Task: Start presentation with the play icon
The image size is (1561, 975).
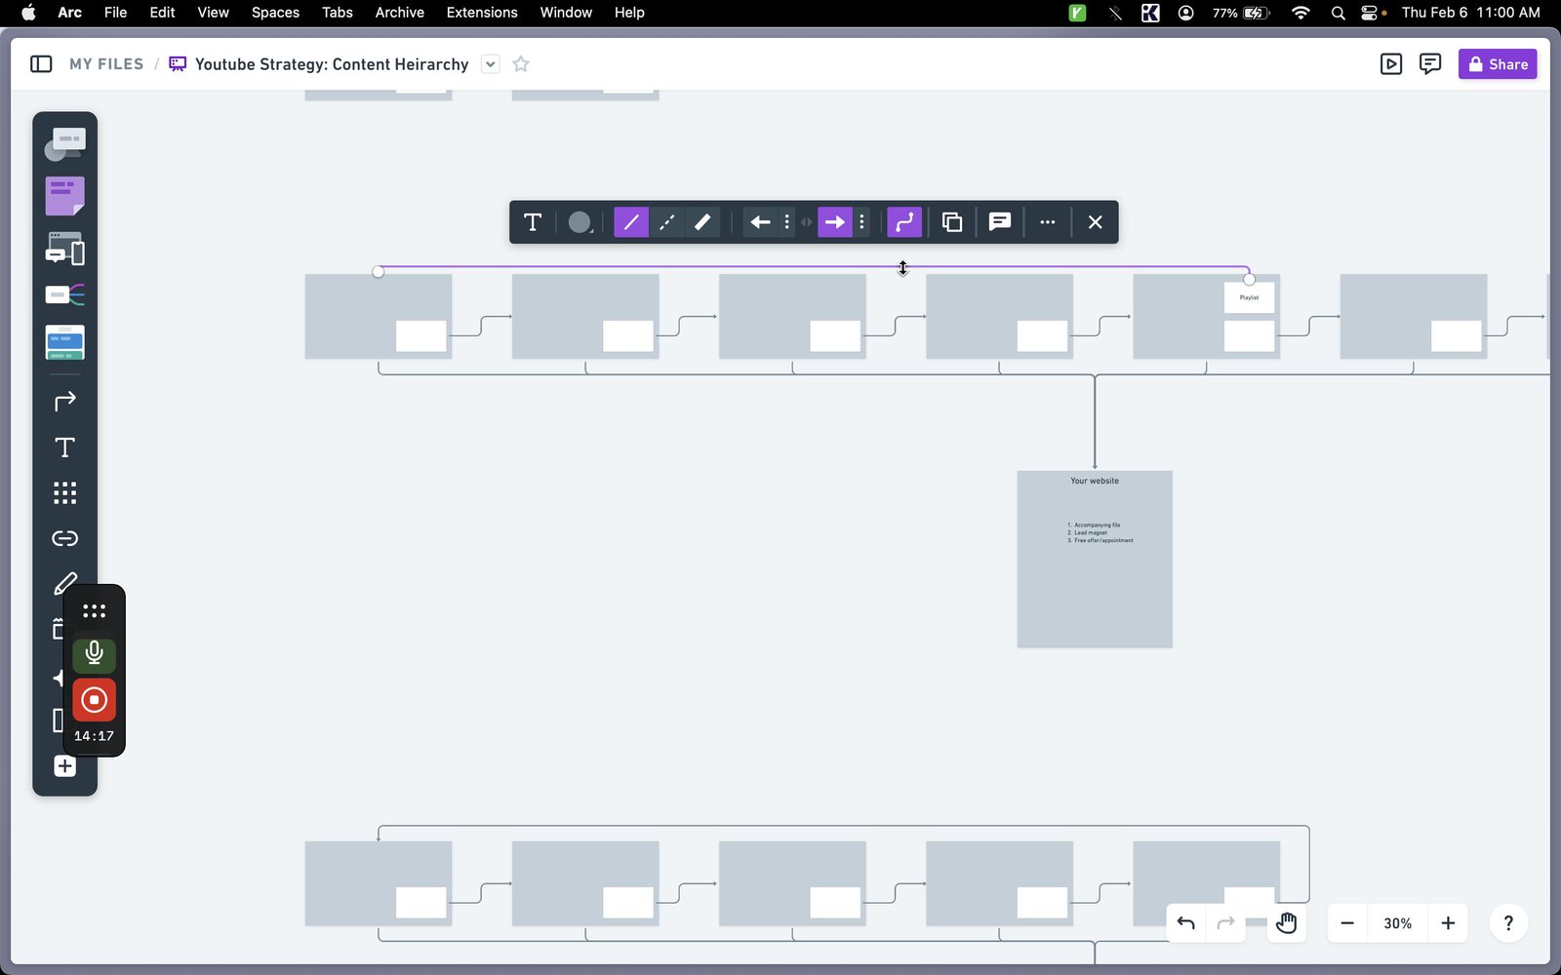Action: [x=1391, y=64]
